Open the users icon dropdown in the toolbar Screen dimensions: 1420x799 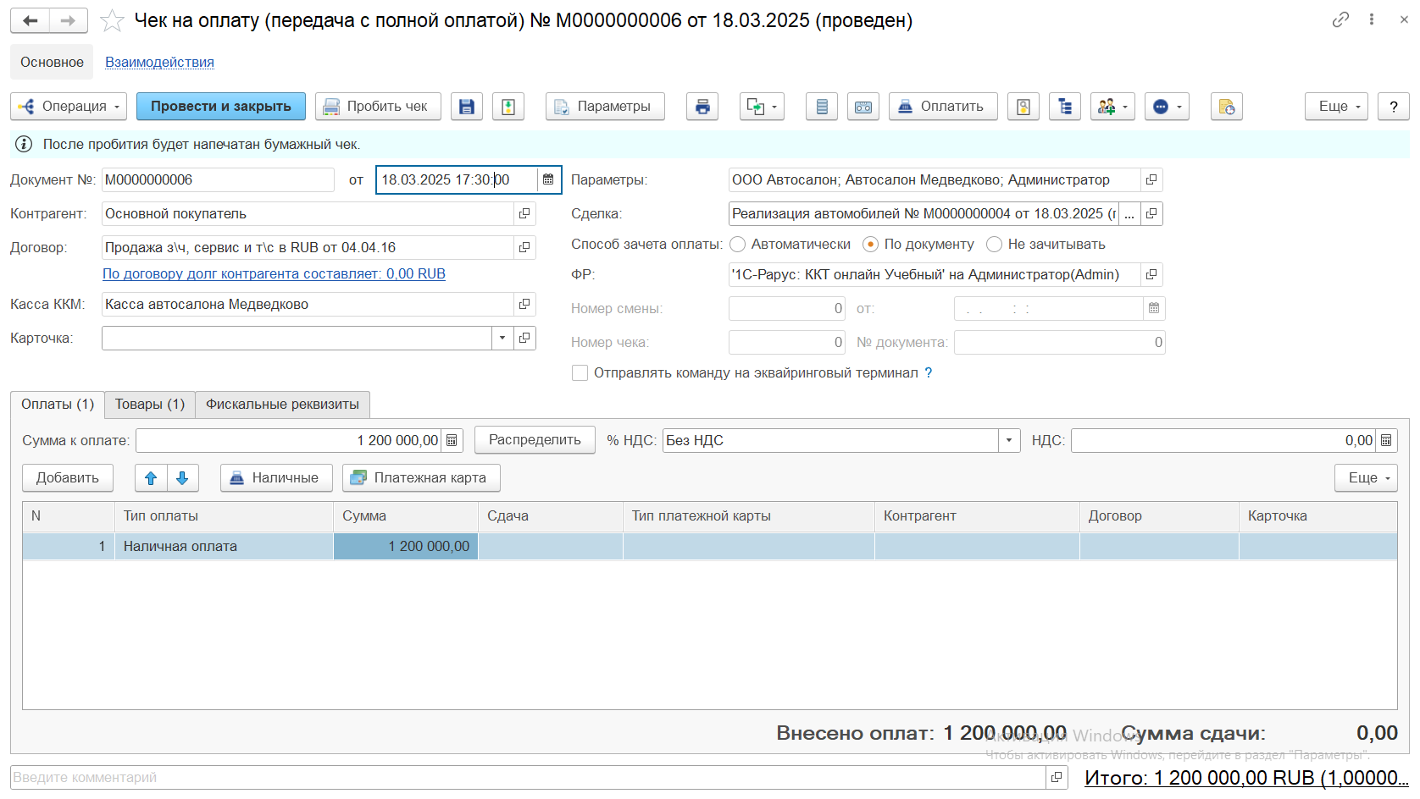tap(1112, 107)
